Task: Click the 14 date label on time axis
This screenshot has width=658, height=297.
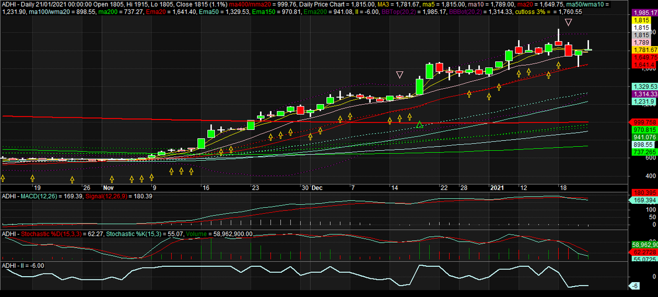Action: point(394,187)
